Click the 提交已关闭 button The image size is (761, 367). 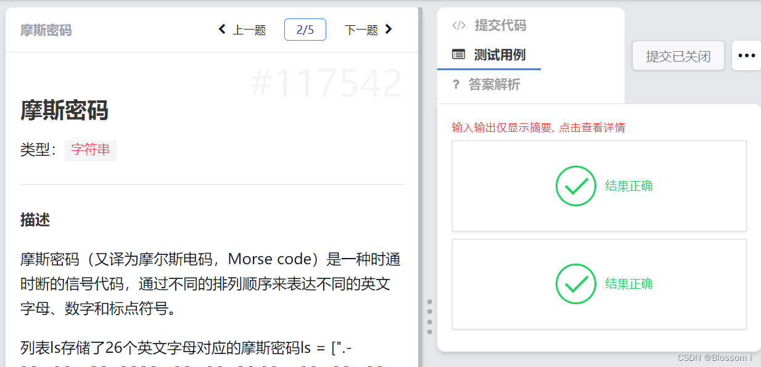point(678,55)
